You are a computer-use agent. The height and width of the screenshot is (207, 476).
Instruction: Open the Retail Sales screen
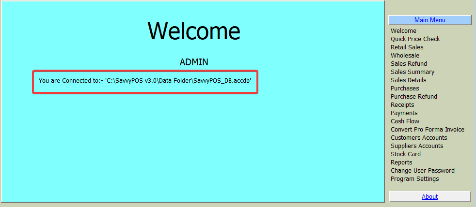click(407, 47)
